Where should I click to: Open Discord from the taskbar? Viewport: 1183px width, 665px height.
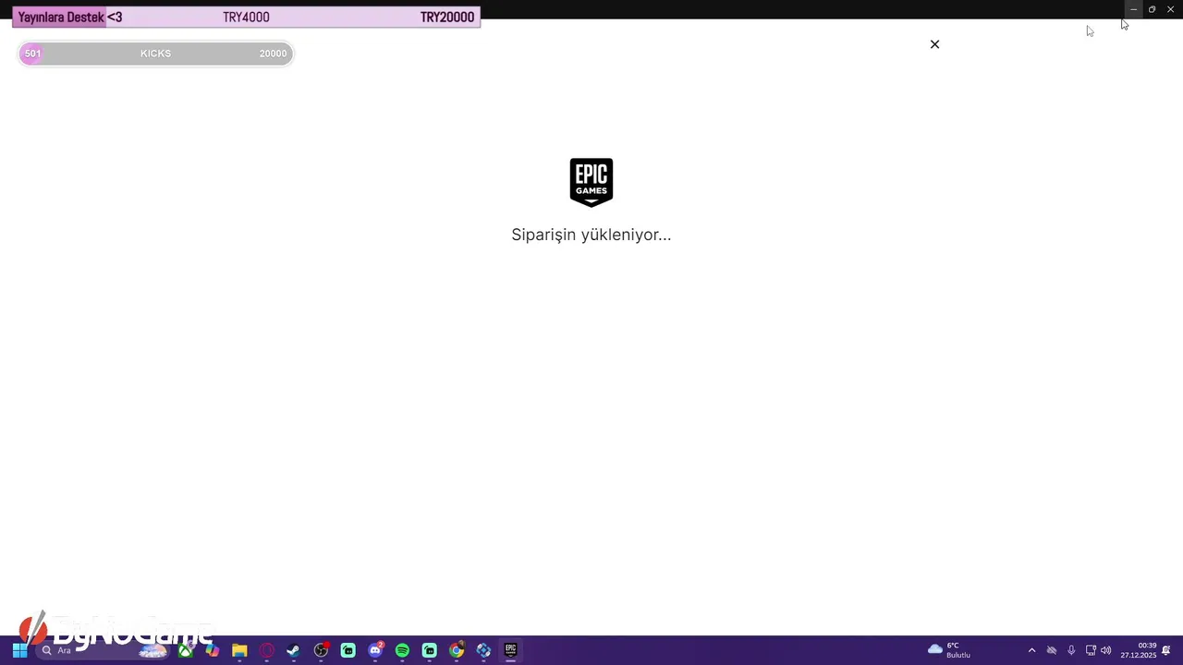375,650
